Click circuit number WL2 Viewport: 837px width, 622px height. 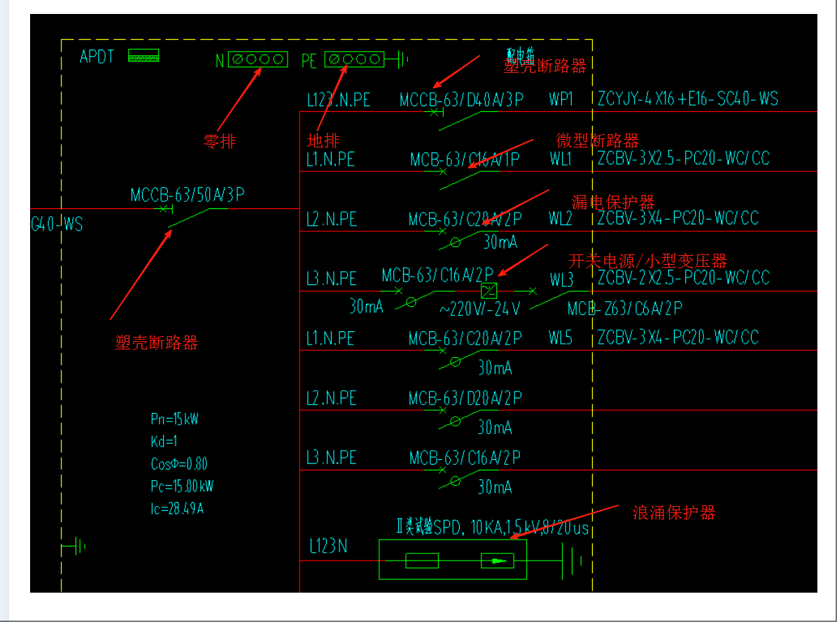[561, 219]
